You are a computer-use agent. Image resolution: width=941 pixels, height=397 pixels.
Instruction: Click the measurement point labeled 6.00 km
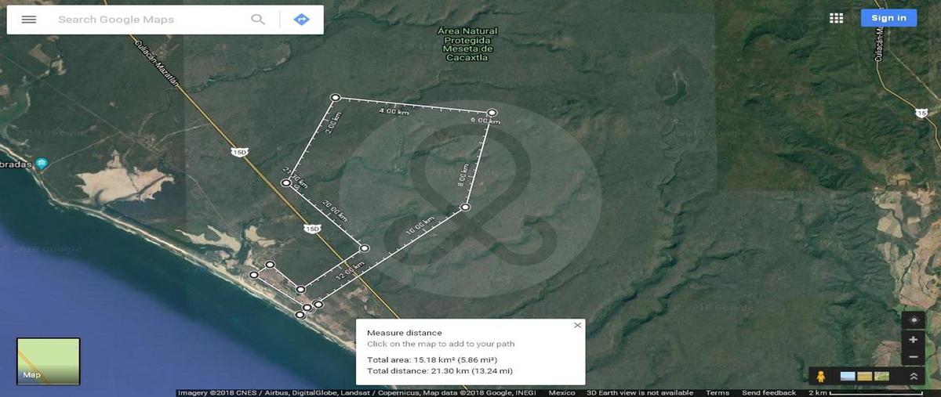tap(492, 113)
